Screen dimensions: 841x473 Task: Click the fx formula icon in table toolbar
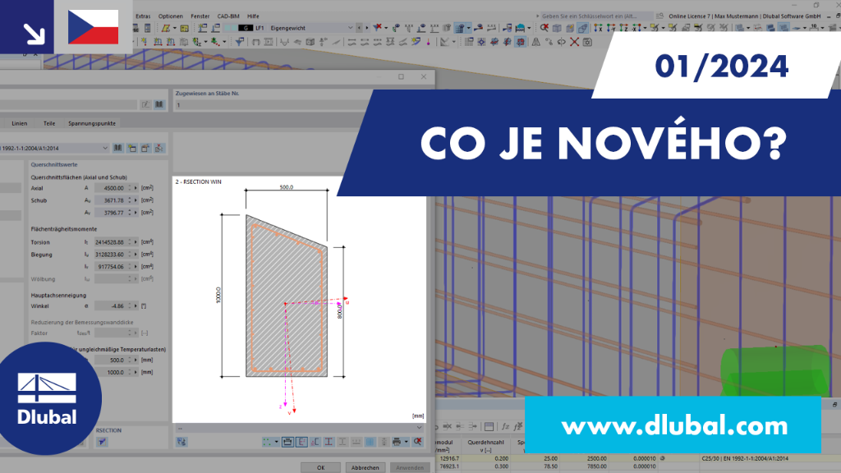click(x=505, y=426)
